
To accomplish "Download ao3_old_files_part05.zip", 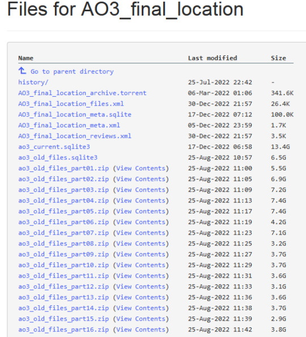I will [63, 211].
